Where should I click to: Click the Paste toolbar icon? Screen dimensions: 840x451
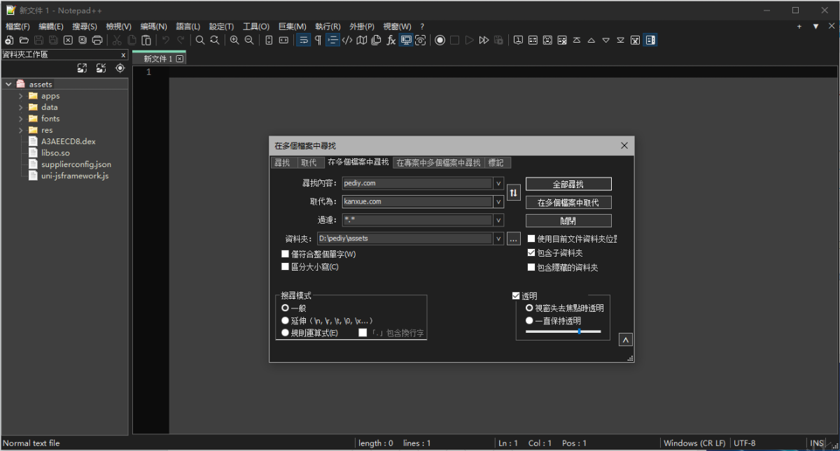click(x=146, y=40)
